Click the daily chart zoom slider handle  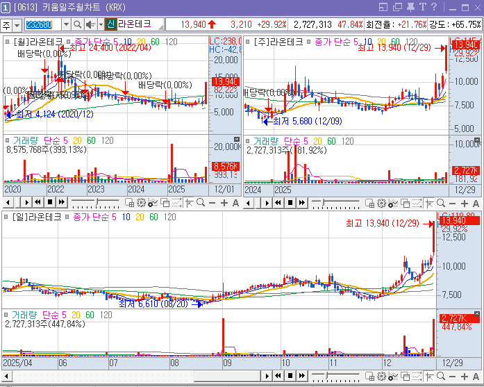[326, 375]
